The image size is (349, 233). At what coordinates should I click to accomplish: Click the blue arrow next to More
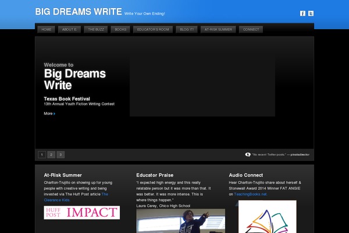point(54,114)
